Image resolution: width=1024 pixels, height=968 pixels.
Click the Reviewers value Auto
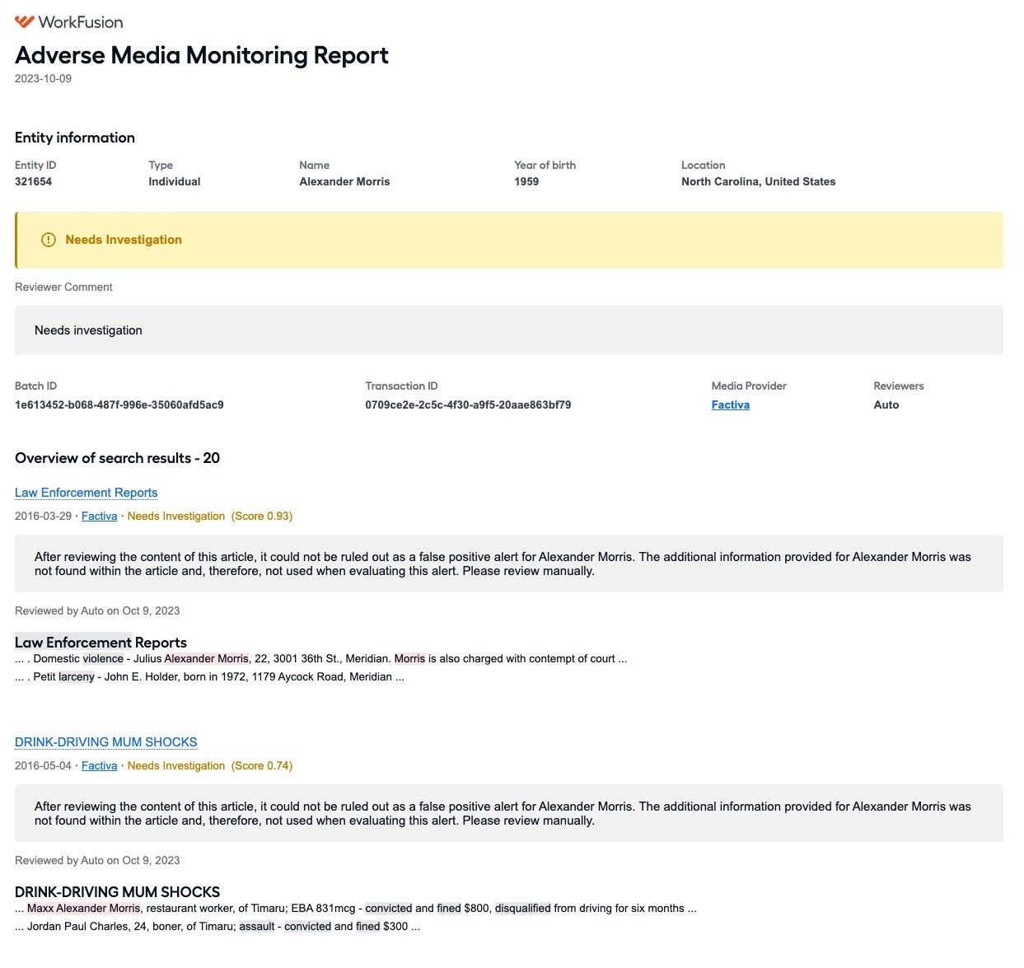886,405
